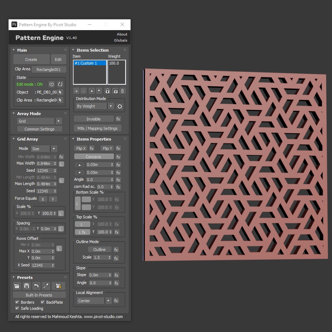332x332 pixels.
Task: Click the closed lock icon under items list
Action: [108, 91]
